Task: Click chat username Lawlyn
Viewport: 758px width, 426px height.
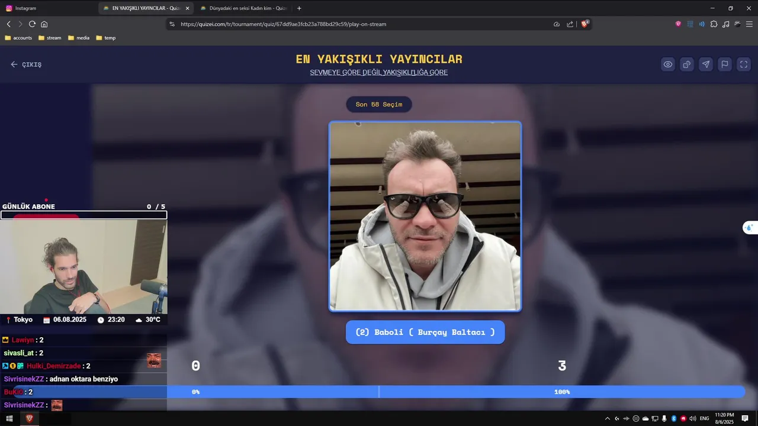Action: [23, 340]
